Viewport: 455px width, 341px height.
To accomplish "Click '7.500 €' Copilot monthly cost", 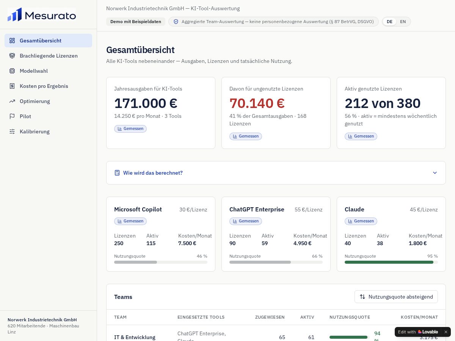I will 187,243.
